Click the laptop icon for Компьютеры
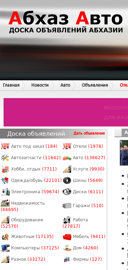128x270 pixels. click(5, 248)
